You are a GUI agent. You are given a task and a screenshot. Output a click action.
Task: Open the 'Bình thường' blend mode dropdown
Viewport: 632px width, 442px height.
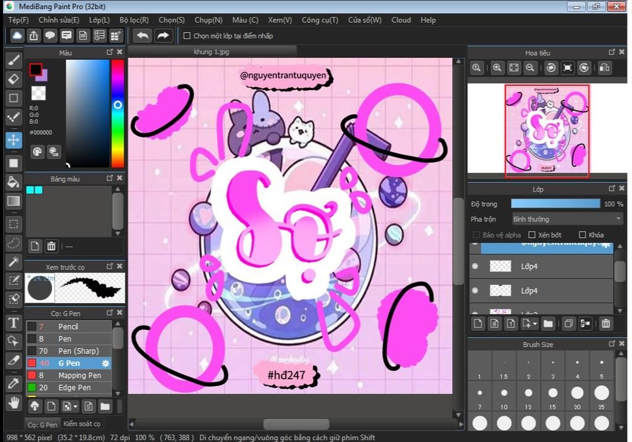point(567,219)
